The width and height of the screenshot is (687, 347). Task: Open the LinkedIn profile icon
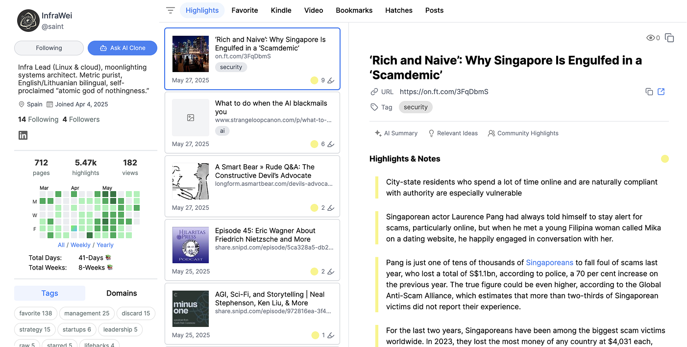pyautogui.click(x=23, y=136)
